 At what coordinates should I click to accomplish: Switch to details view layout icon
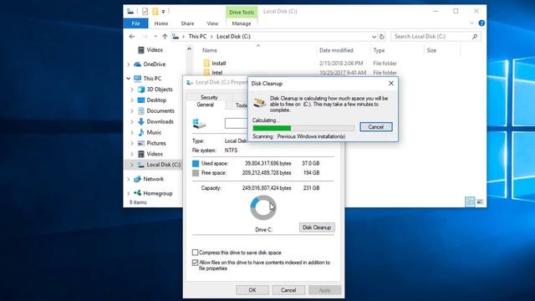(470, 202)
